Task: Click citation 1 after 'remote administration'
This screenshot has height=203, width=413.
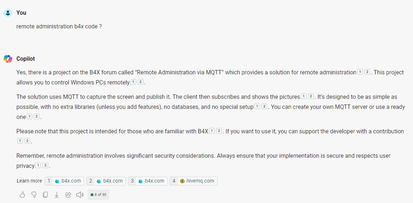Action: coord(360,72)
